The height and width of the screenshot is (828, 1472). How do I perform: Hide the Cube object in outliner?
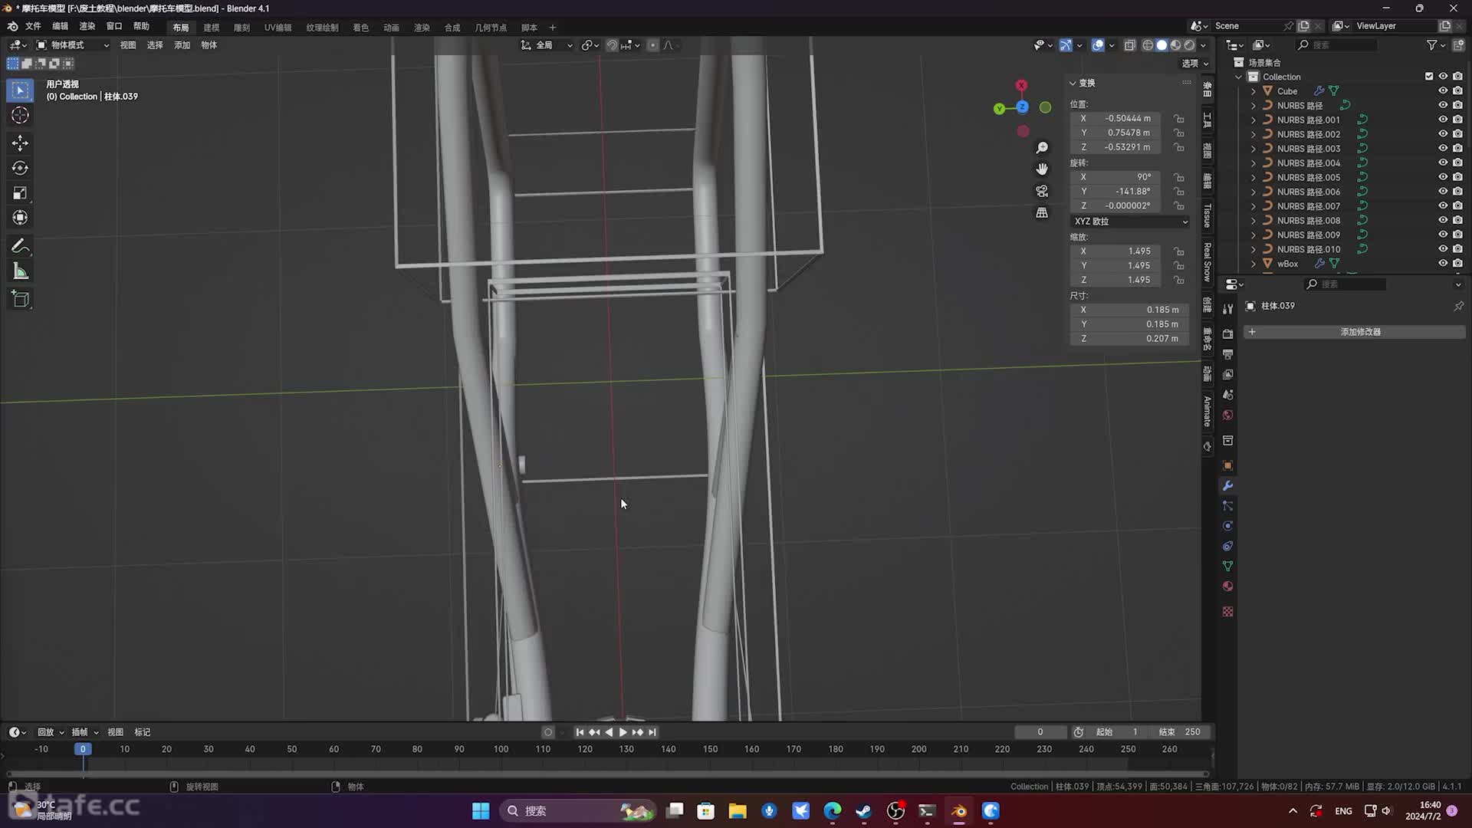pyautogui.click(x=1443, y=90)
